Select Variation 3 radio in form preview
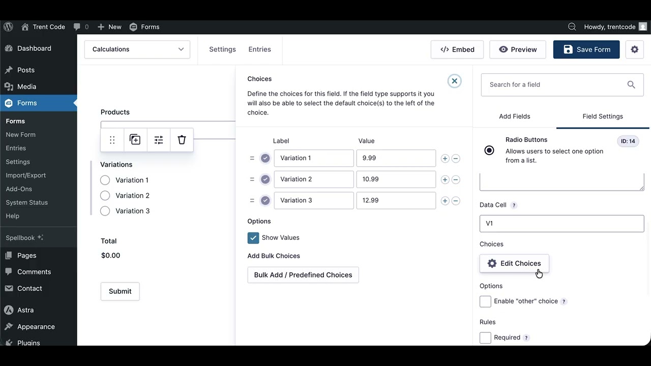 [x=105, y=211]
